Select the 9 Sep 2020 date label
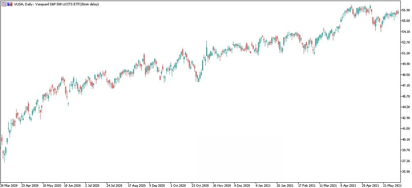412x188 pixels. click(158, 185)
